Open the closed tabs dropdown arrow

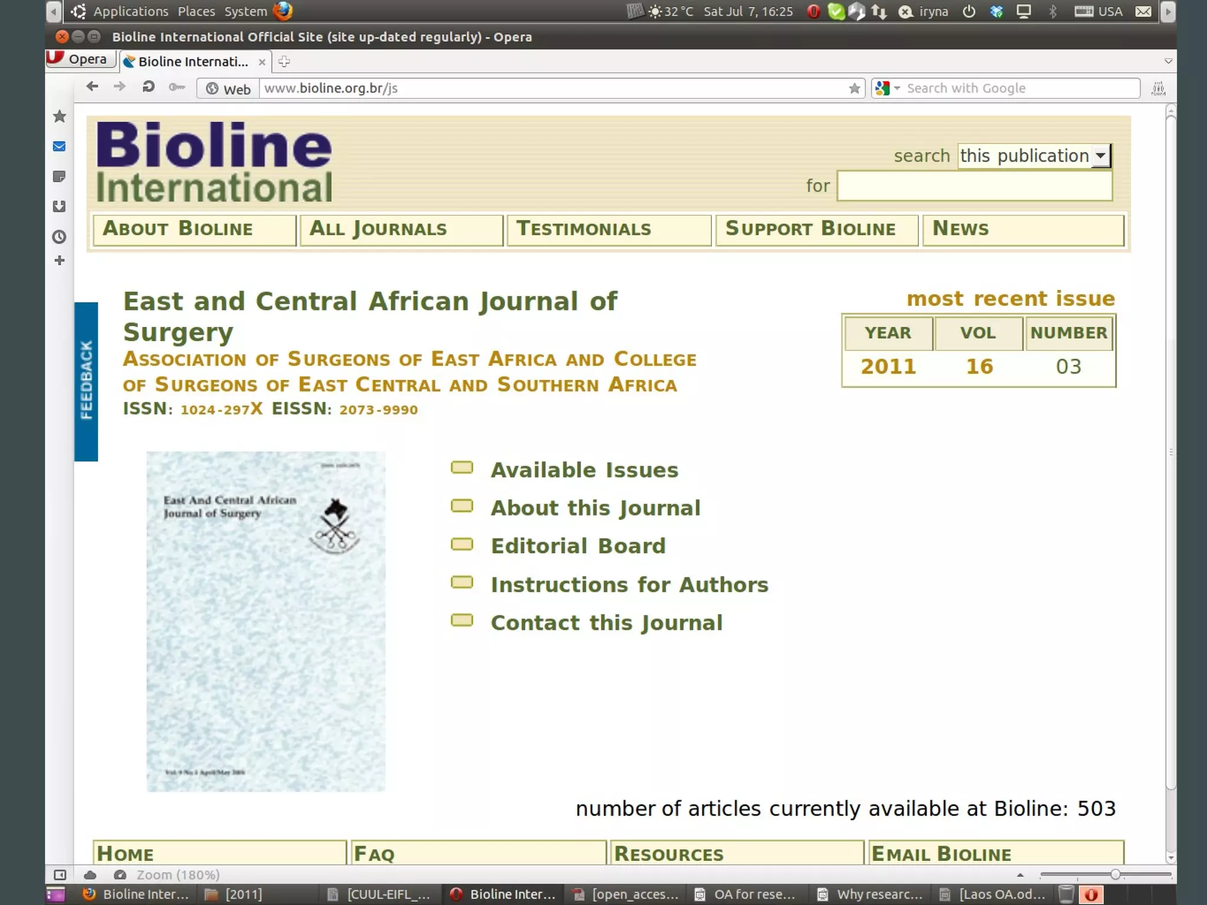point(1168,61)
